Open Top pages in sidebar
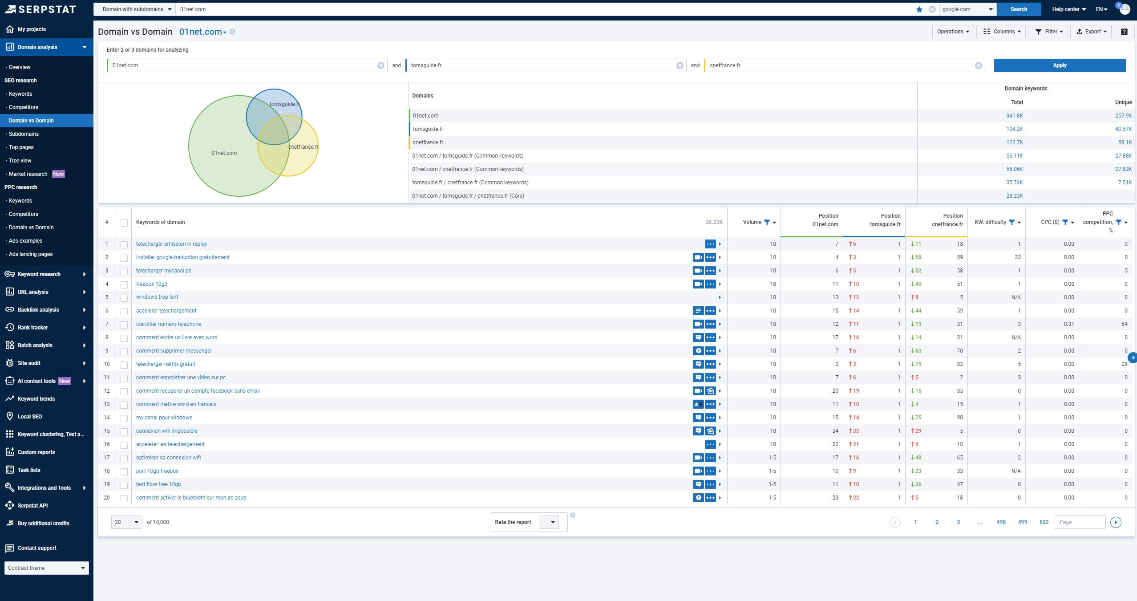The height and width of the screenshot is (601, 1137). [21, 147]
